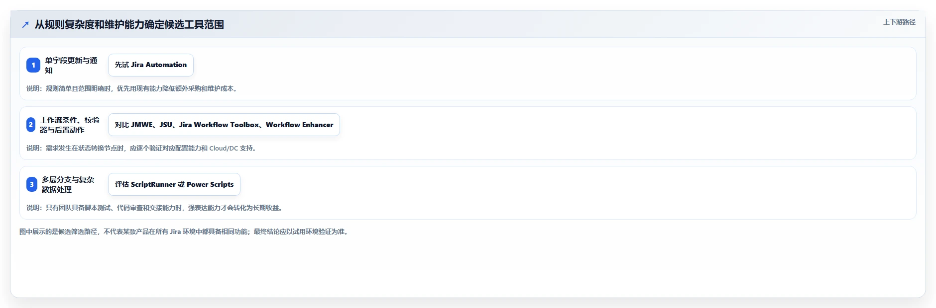Select the 多层分支与复杂数据处理 label
Screen dimensions: 936x308
pyautogui.click(x=68, y=184)
